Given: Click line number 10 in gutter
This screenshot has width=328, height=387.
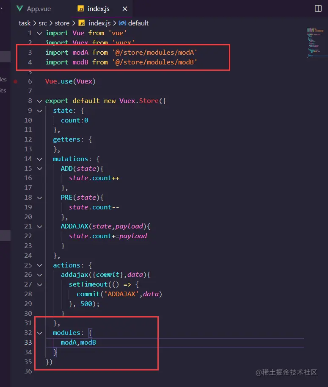Looking at the screenshot, I should (x=28, y=120).
